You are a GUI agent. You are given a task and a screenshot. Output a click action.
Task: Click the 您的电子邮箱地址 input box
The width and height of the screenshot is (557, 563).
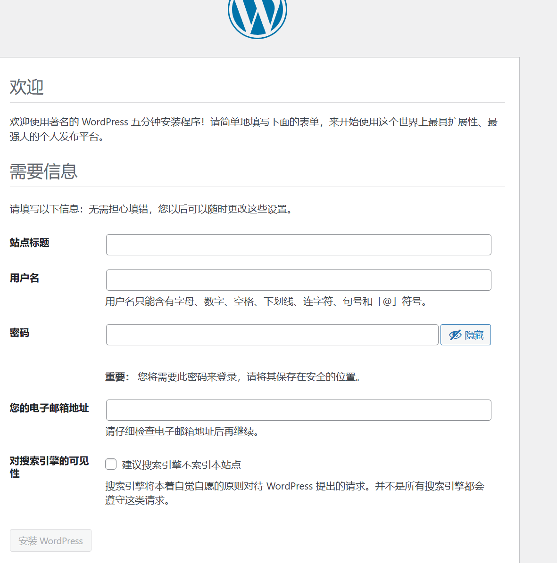(x=299, y=410)
